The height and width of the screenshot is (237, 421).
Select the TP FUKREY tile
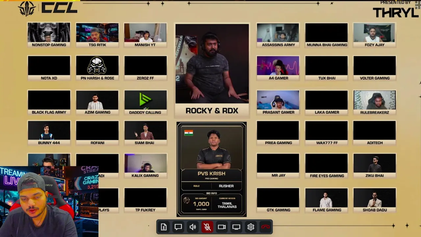145,200
